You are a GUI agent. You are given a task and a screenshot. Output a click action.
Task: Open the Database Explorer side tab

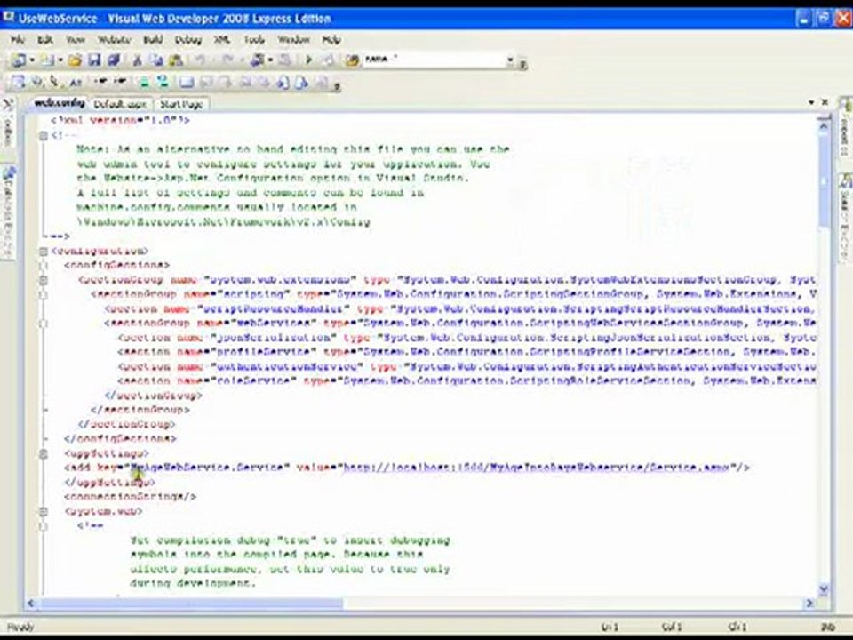click(8, 212)
